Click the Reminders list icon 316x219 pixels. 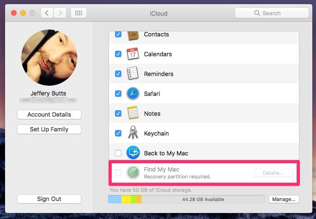(x=133, y=73)
